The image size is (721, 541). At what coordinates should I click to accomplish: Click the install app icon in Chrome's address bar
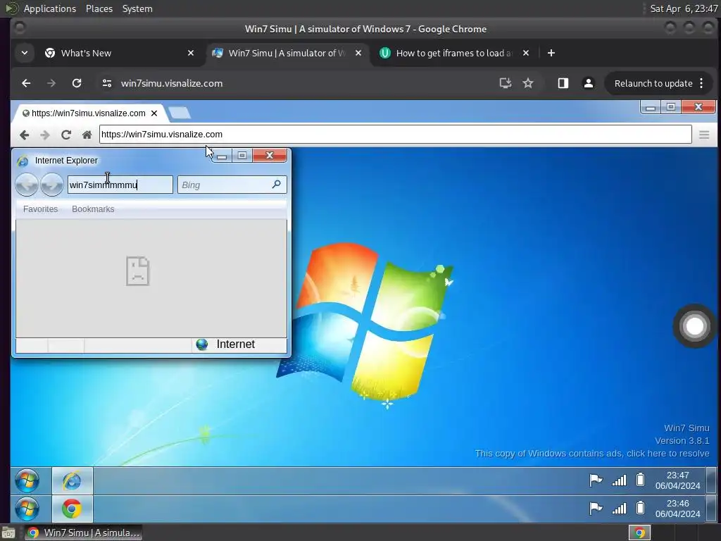(506, 83)
